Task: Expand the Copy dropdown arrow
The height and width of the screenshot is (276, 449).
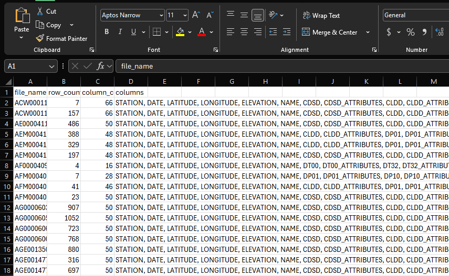Action: pyautogui.click(x=71, y=25)
